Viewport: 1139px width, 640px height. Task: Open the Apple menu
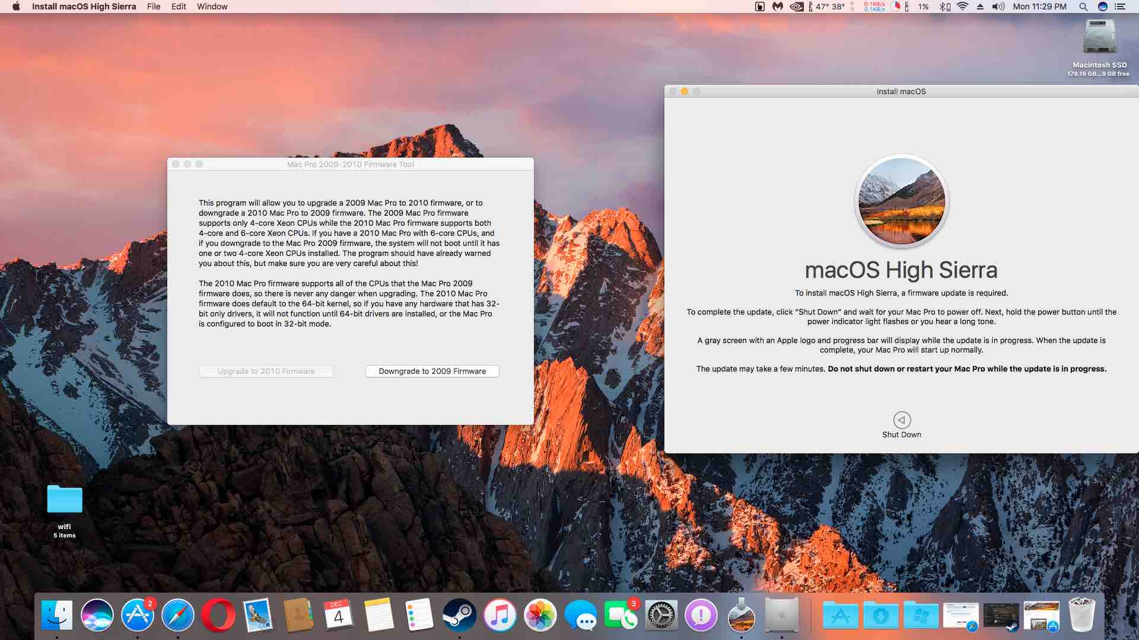[16, 7]
